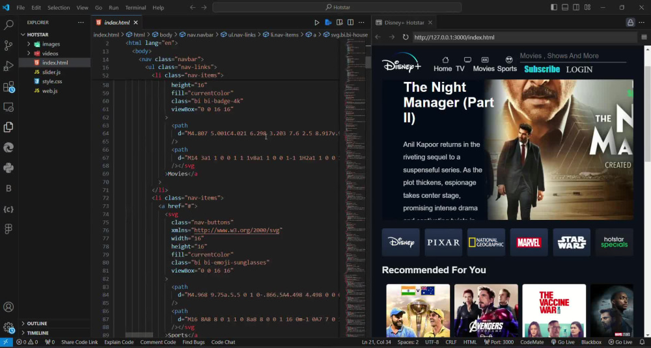Viewport: 651px width, 348px height.
Task: Click the Marvel brand tile
Action: (529, 242)
